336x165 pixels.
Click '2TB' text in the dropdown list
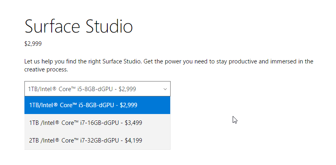point(34,141)
